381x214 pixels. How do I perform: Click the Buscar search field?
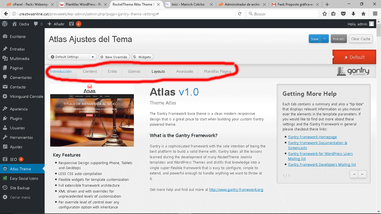[x=283, y=14]
